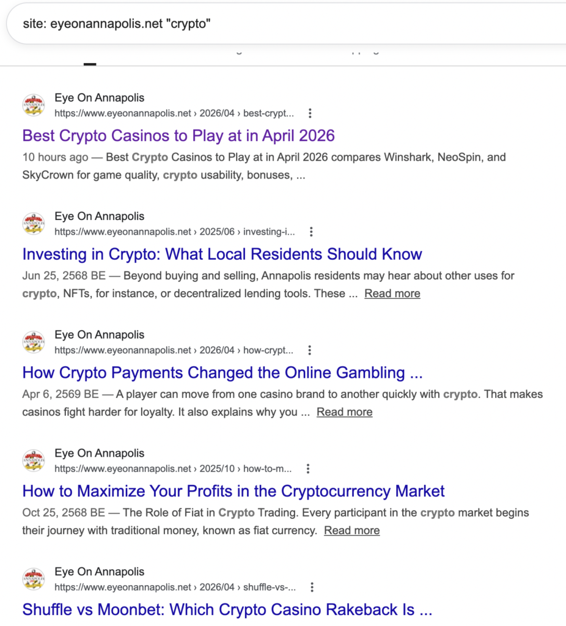Click the favicon beside the How Crypto Payments result
This screenshot has width=566, height=626.
pos(34,342)
